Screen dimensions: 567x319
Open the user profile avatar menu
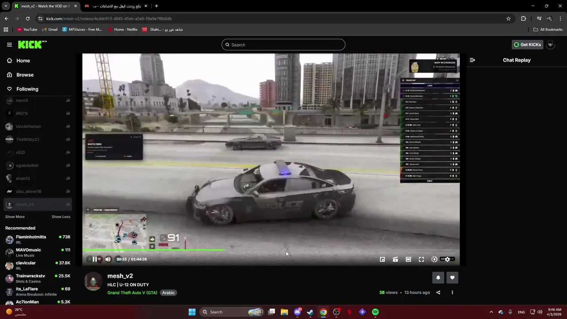point(551,45)
